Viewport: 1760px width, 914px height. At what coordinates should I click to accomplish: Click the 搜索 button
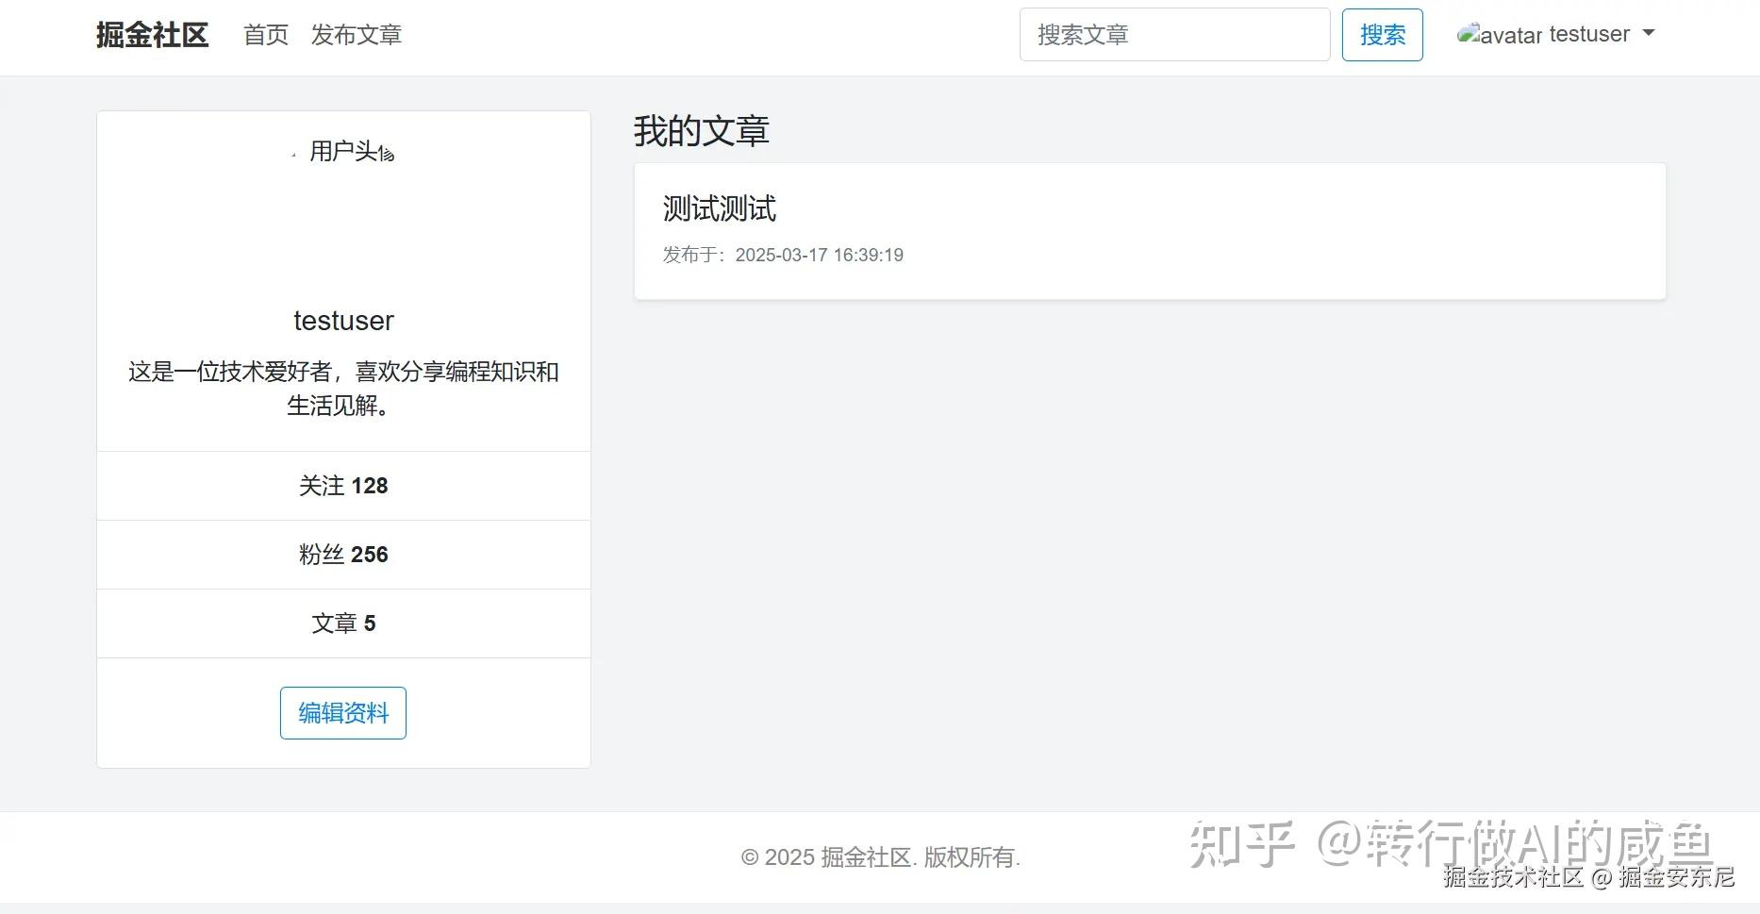pos(1382,35)
